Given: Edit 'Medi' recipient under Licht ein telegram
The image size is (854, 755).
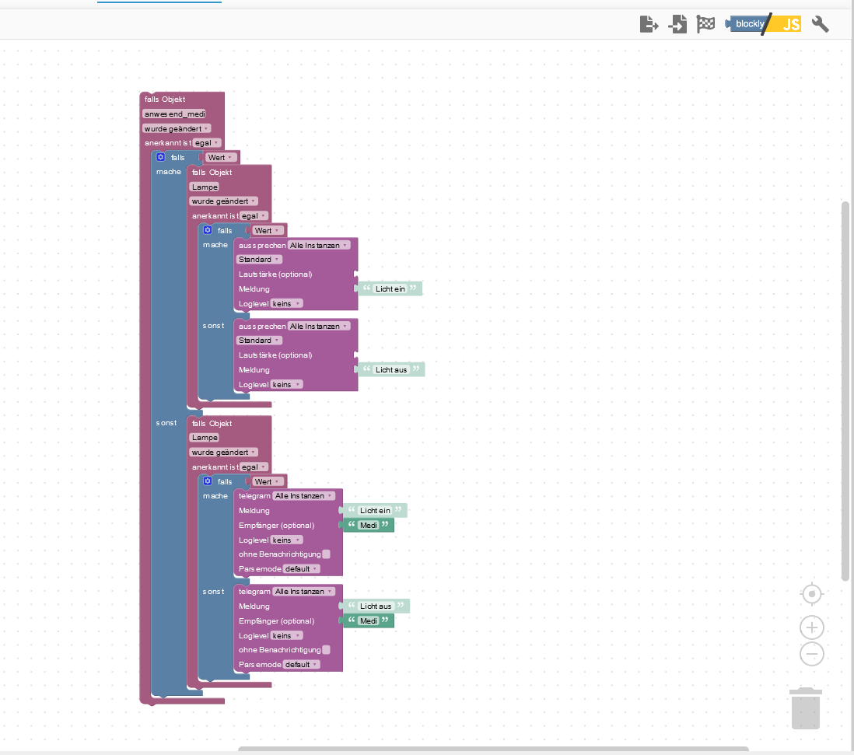Looking at the screenshot, I should (x=369, y=526).
